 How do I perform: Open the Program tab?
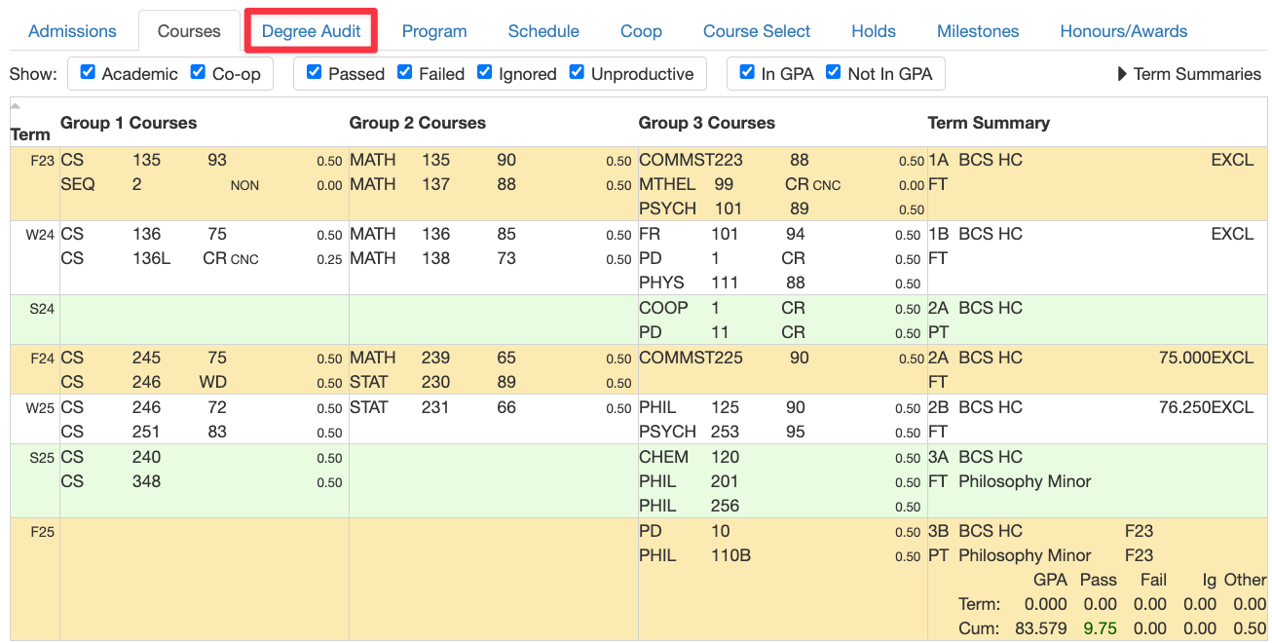(434, 30)
